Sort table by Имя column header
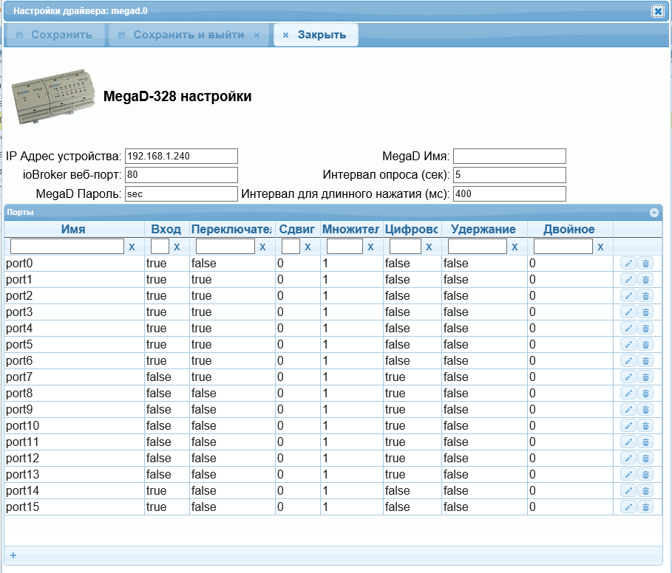The image size is (672, 573). coord(74,230)
